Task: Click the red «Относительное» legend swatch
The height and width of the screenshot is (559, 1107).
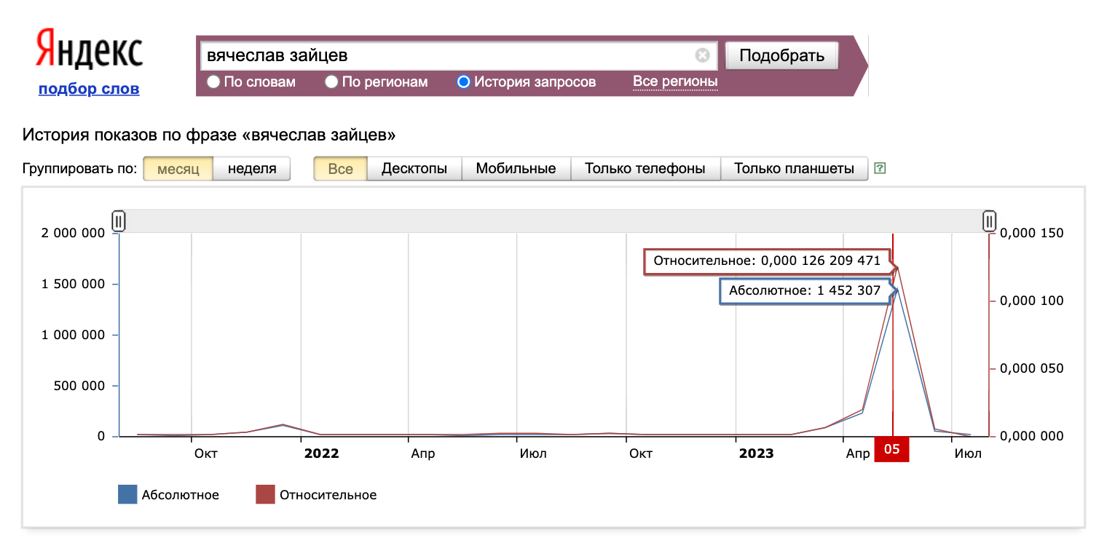Action: click(x=265, y=495)
